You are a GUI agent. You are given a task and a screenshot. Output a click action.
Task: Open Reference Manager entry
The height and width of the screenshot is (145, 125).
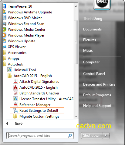pos(35,105)
